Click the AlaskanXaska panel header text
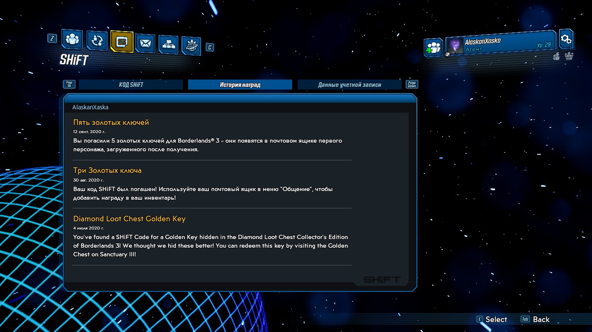Image resolution: width=592 pixels, height=332 pixels. coord(90,107)
